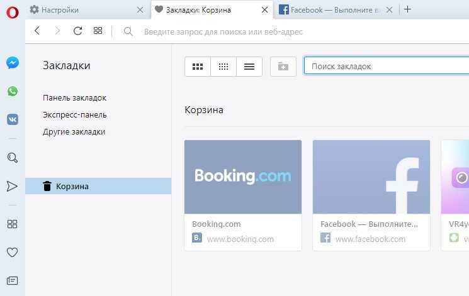
Task: Open the Booking.com bookmark thumbnail
Action: pos(243,177)
